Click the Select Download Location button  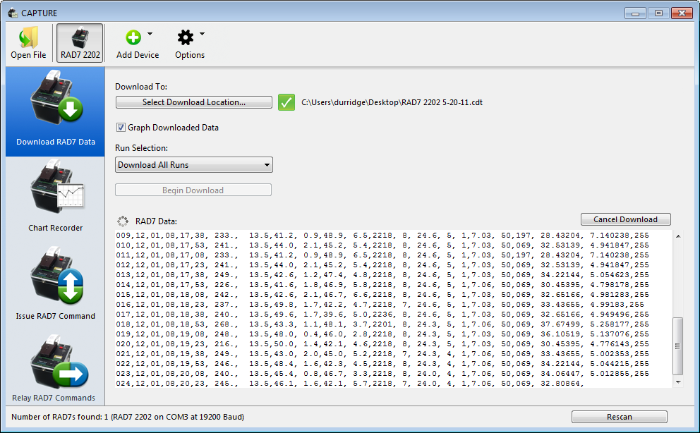coord(194,102)
